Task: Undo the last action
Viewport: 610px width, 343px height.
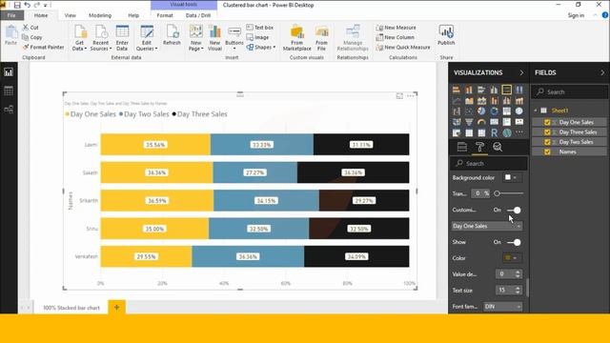Action: pyautogui.click(x=27, y=5)
